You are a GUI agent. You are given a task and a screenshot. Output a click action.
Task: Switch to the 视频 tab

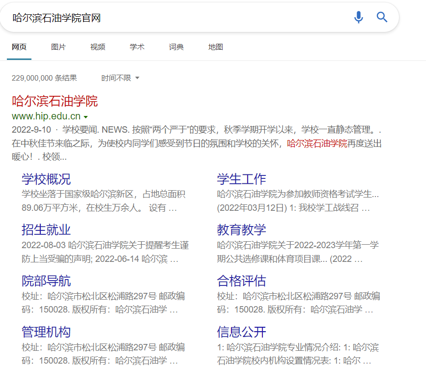click(98, 47)
